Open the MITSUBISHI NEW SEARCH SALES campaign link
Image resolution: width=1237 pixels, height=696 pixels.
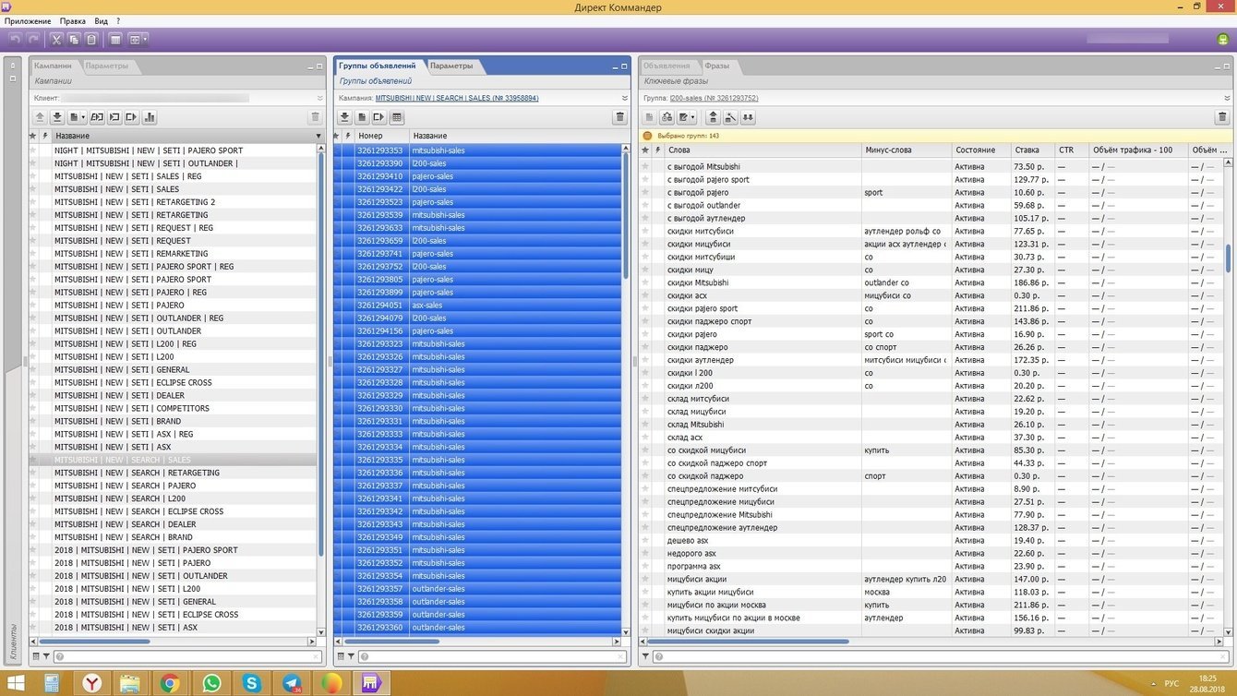(x=456, y=98)
